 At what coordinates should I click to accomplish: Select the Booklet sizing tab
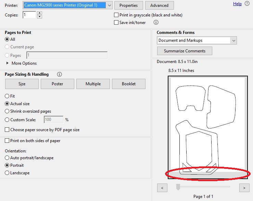click(129, 84)
